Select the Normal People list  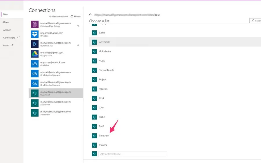point(106,70)
